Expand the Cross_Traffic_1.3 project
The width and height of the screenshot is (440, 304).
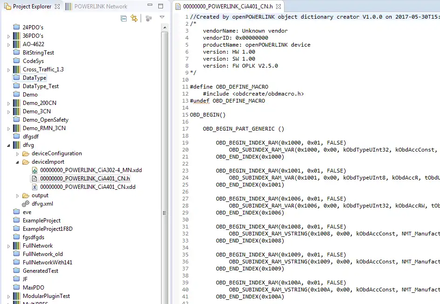coord(8,70)
